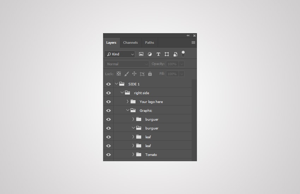Select the Graphic layer name
Screen dimensions: 300x194
tap(146, 111)
